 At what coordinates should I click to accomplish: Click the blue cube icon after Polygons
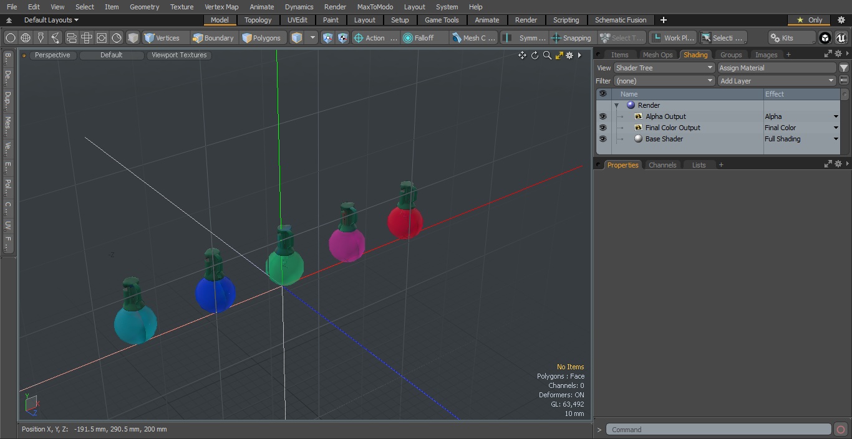click(297, 38)
